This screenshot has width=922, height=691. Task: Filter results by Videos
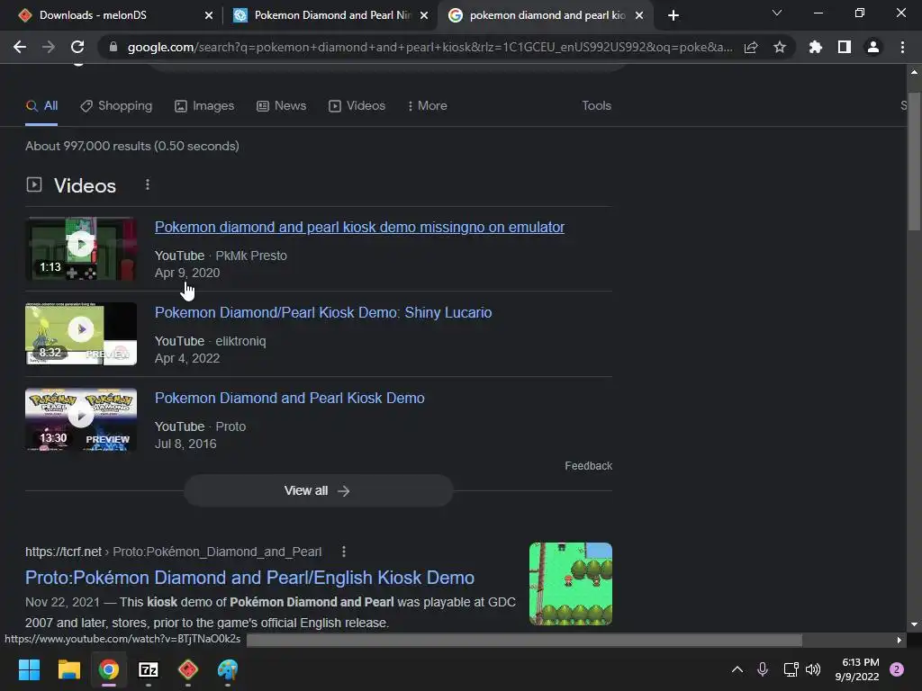[357, 106]
